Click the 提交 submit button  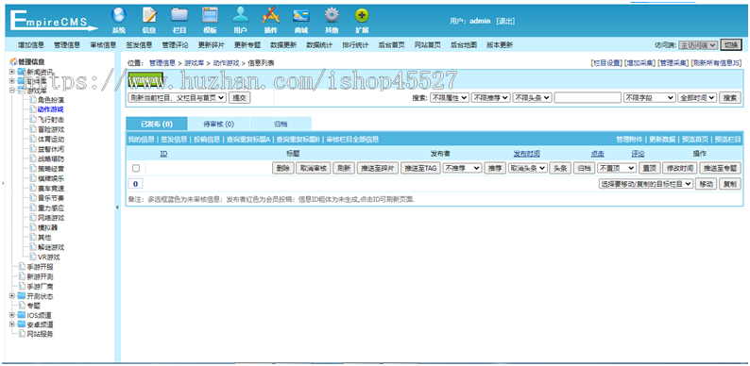[240, 97]
